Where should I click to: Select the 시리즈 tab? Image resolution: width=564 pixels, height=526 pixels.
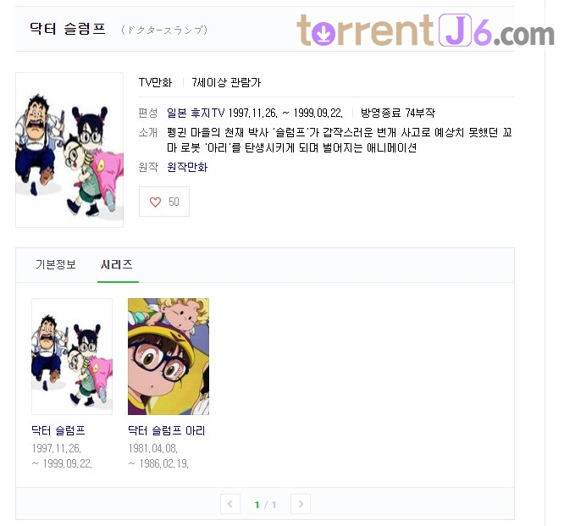[x=117, y=264]
